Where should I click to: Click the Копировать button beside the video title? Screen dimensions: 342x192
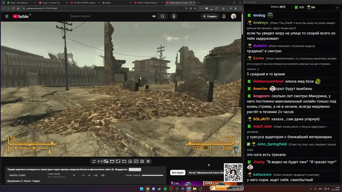pos(135,169)
